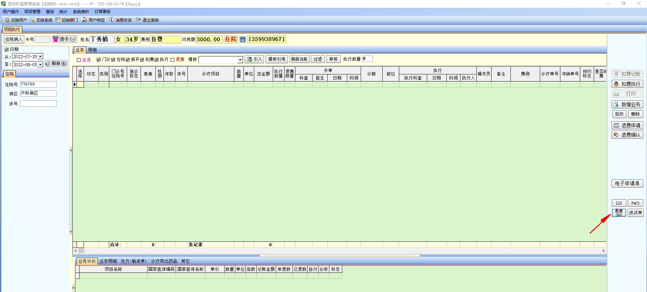Open the 查询 menu

pos(50,12)
